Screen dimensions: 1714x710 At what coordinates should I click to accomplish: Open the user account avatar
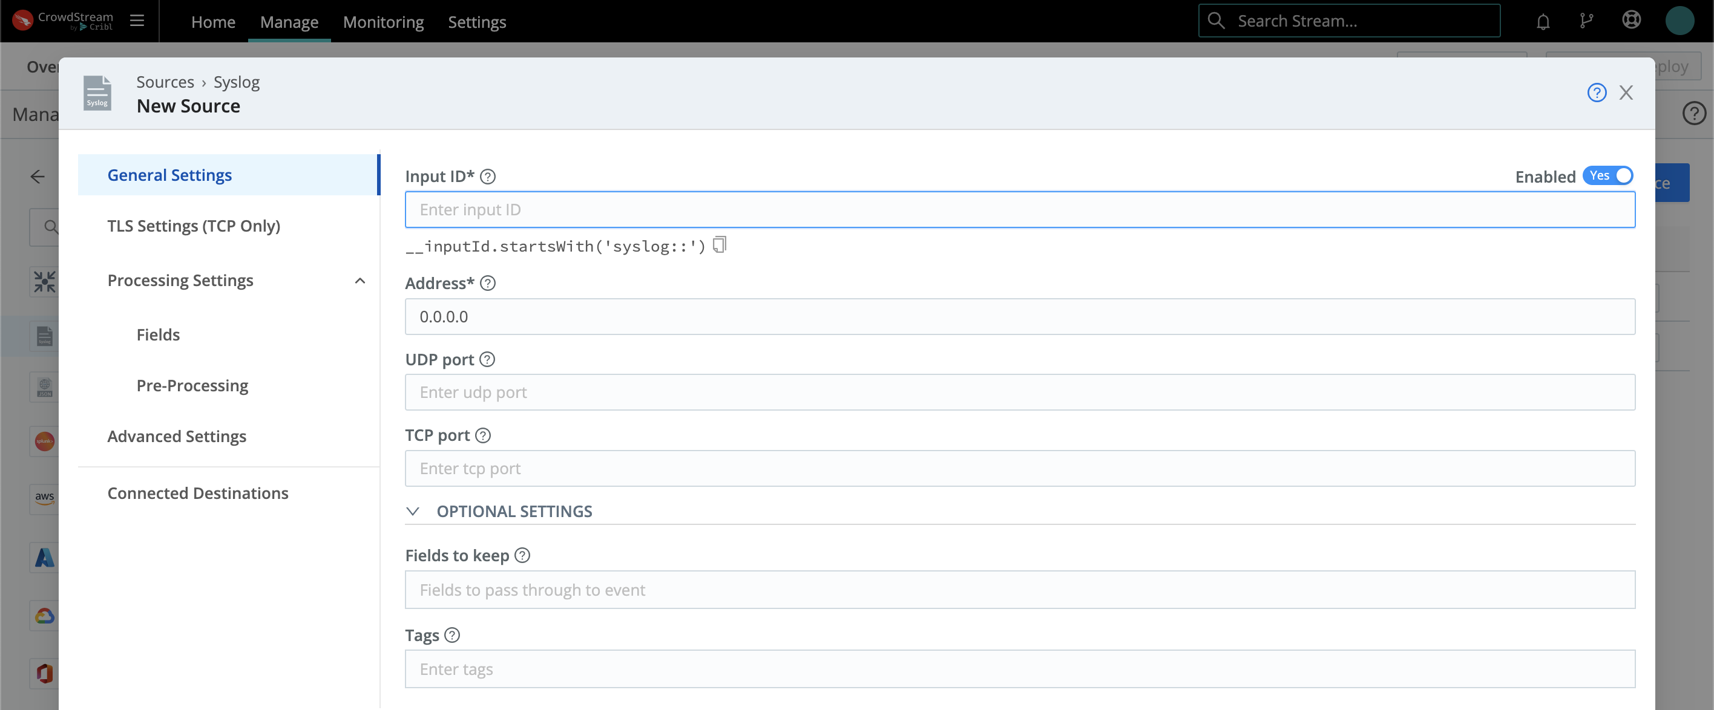[x=1680, y=21]
